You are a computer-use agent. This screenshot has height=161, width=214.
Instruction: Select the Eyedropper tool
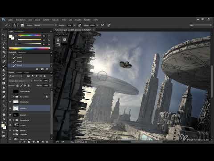click(4, 57)
